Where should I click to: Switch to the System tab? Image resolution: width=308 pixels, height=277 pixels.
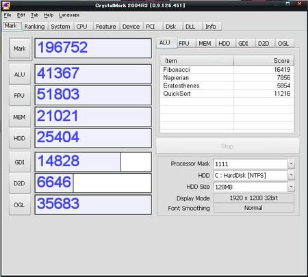[x=60, y=27]
